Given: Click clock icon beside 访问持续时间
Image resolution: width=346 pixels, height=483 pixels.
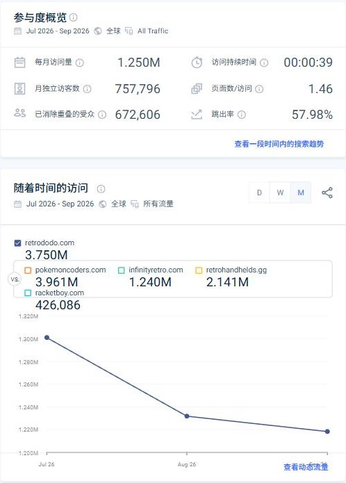Looking at the screenshot, I should (197, 63).
